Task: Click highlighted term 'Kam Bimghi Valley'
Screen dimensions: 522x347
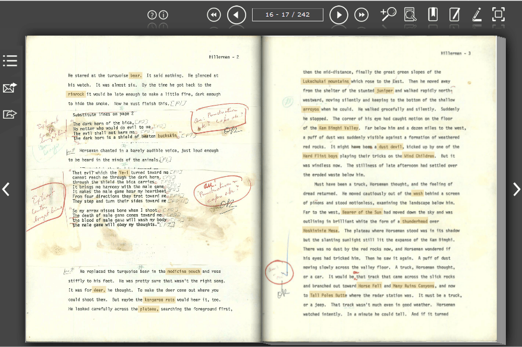Action: pyautogui.click(x=338, y=128)
